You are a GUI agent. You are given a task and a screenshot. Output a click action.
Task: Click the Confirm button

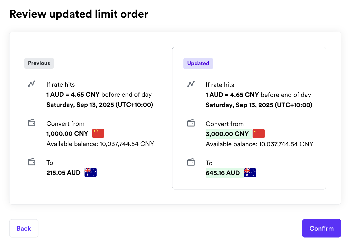[x=321, y=228]
